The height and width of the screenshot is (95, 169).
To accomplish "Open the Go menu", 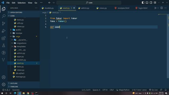I will [x=36, y=3].
